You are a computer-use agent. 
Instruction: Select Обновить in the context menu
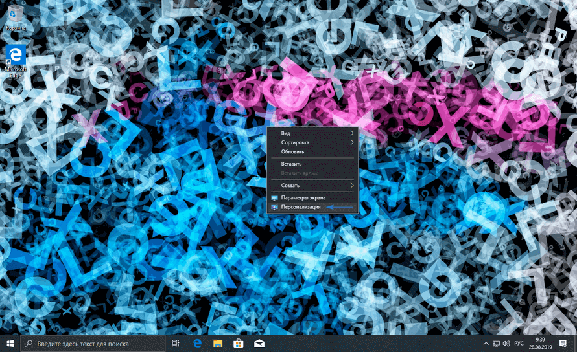312,151
